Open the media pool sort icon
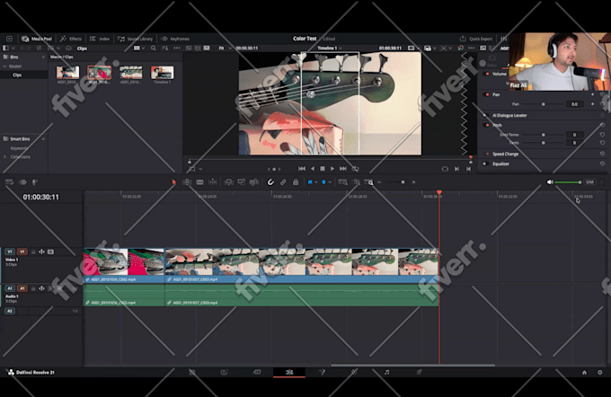This screenshot has height=397, width=611. click(164, 49)
